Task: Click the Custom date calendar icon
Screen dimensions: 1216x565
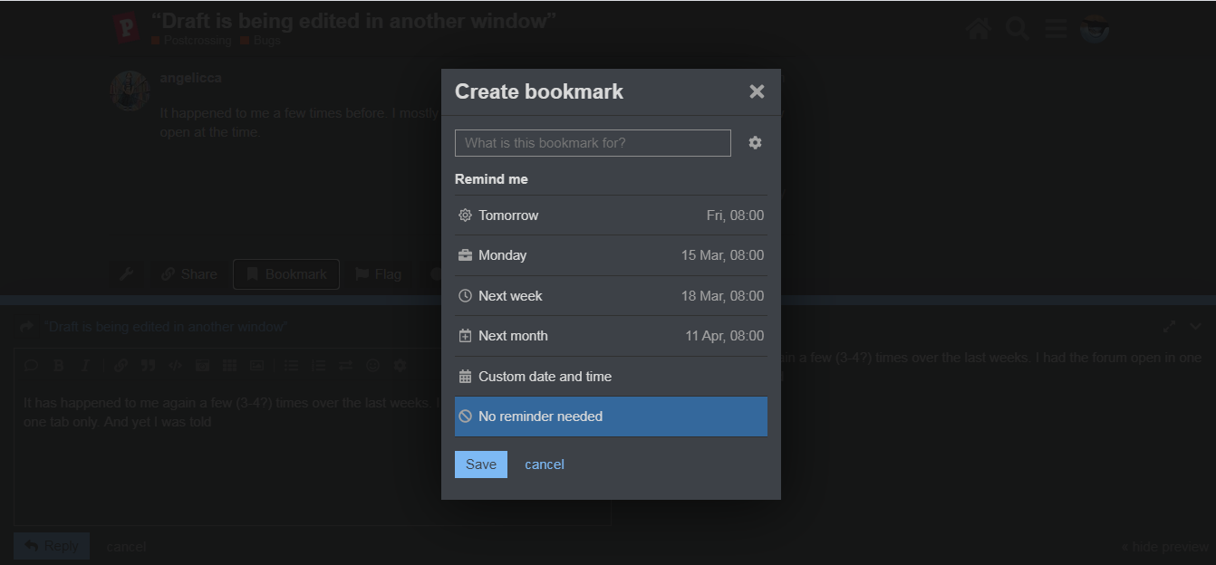Action: (x=465, y=377)
